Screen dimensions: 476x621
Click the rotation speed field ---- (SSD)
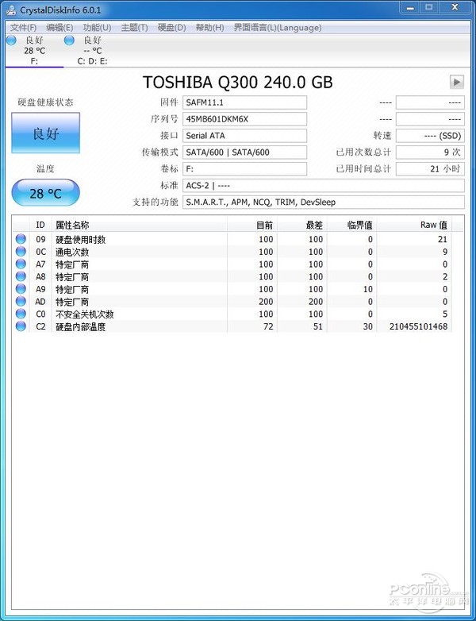click(x=430, y=136)
